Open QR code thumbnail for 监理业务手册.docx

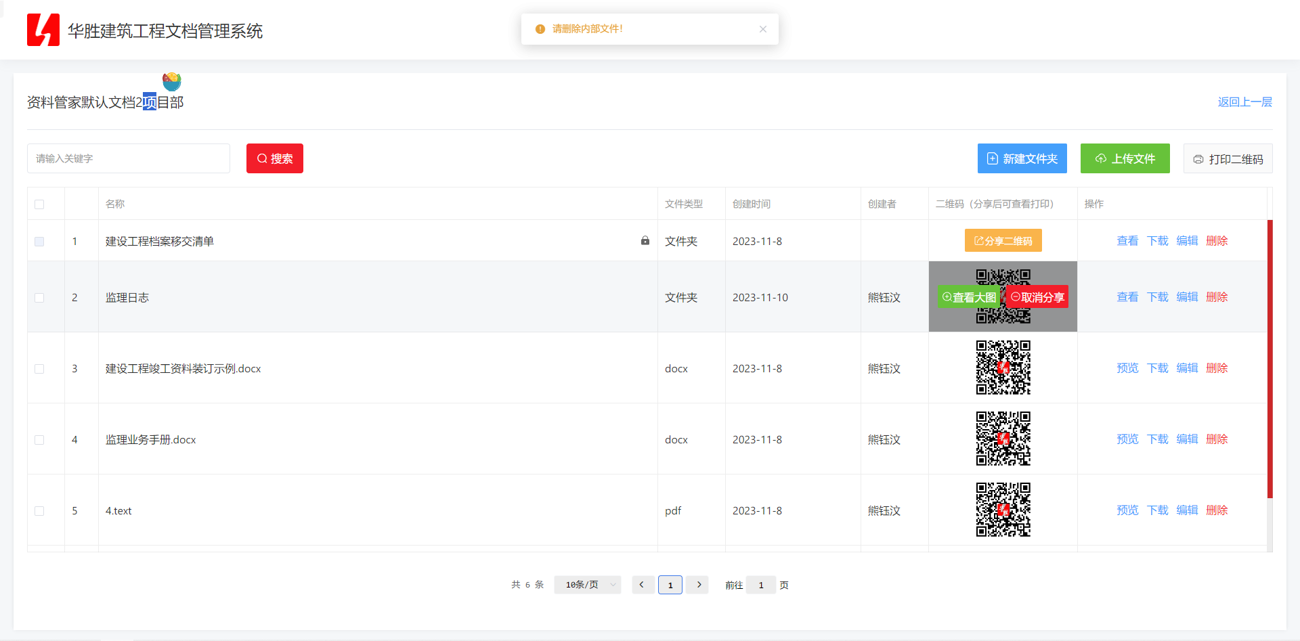point(1003,439)
